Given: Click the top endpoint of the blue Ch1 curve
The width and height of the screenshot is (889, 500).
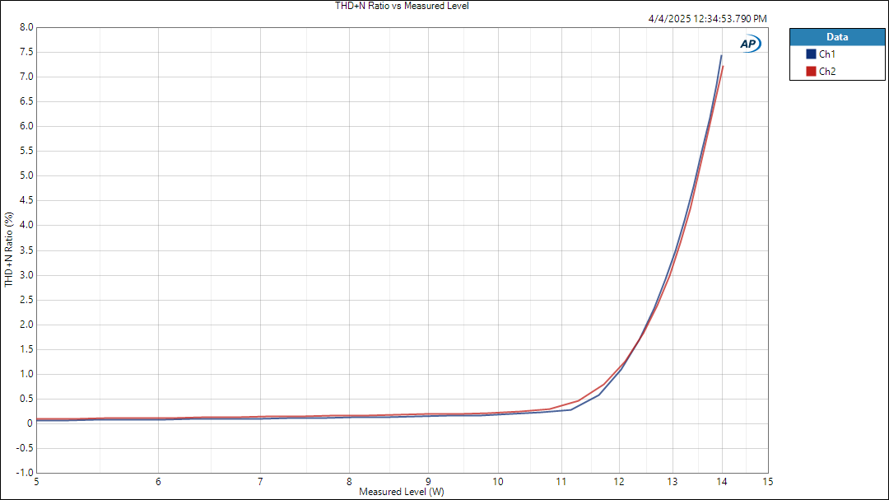Looking at the screenshot, I should point(721,55).
